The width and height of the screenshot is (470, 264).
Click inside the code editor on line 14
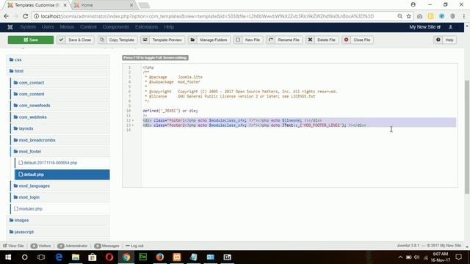299,130
